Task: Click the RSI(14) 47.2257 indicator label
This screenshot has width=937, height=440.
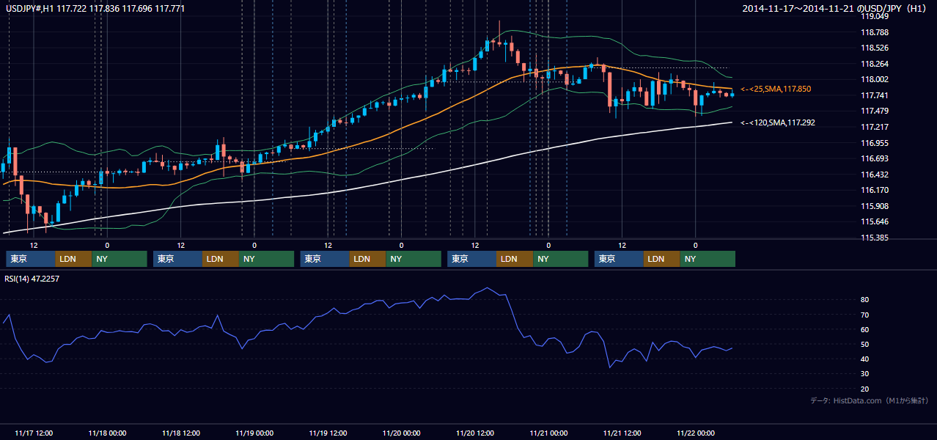Action: click(x=32, y=279)
